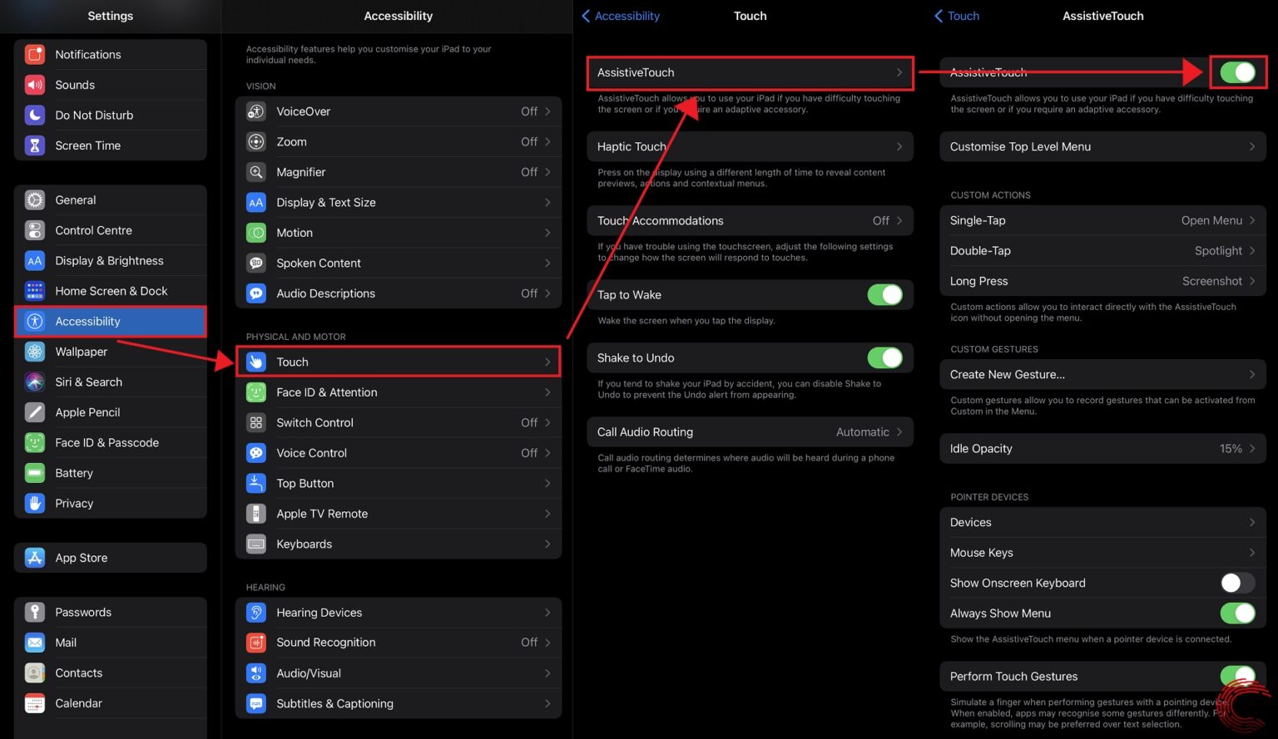Go back to Touch from AssistiveTouch panel
This screenshot has width=1278, height=739.
pyautogui.click(x=956, y=16)
